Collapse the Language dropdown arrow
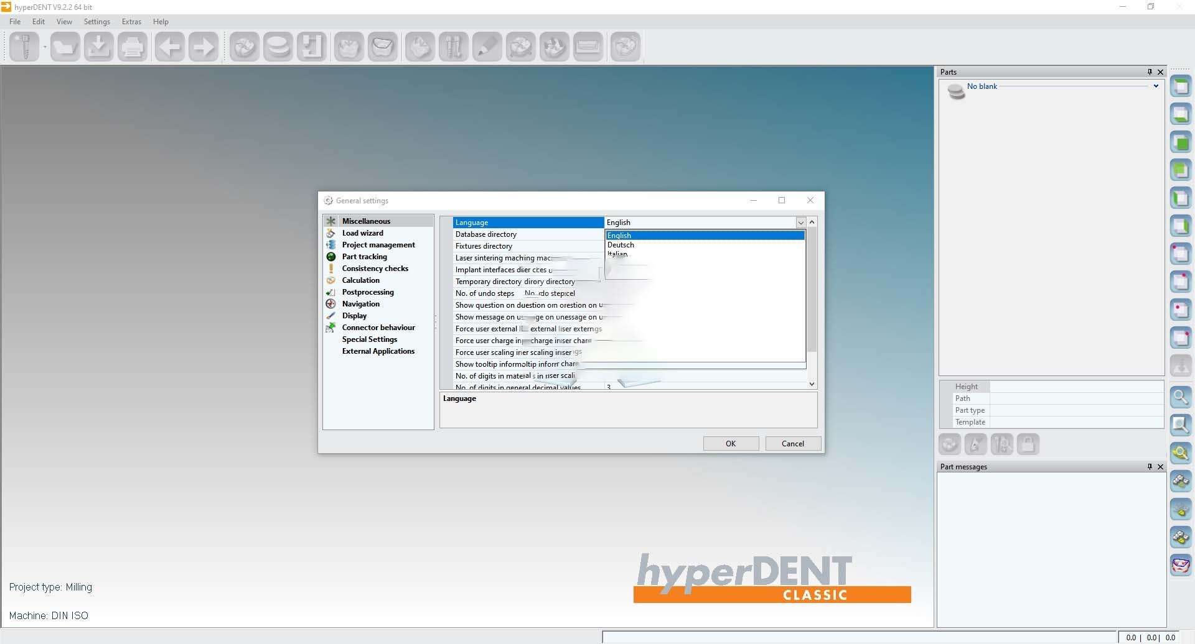The height and width of the screenshot is (644, 1195). click(801, 223)
